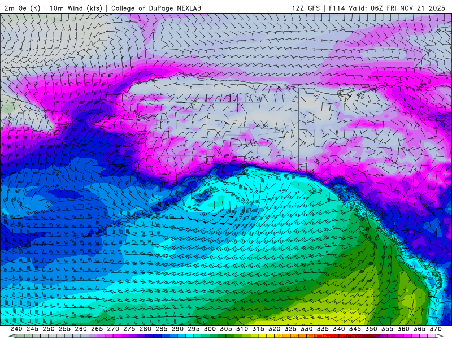
Task: Click the 370 legend value
Action: point(436,329)
